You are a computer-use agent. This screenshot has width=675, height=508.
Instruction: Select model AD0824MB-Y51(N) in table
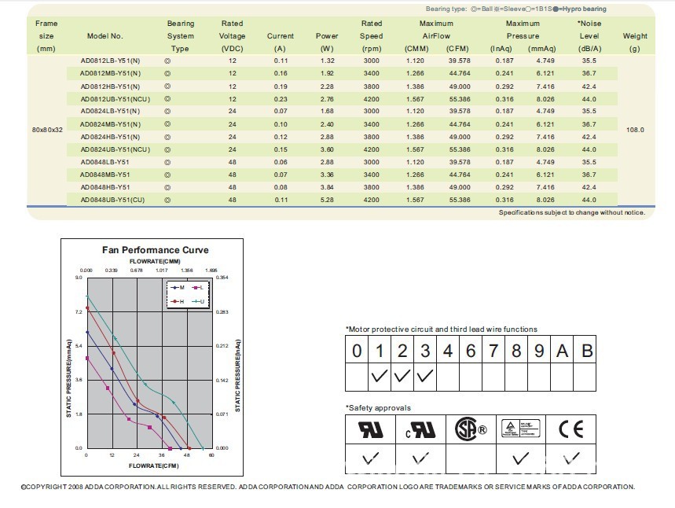click(110, 124)
